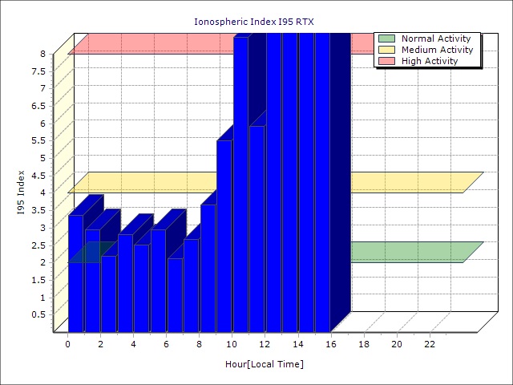The width and height of the screenshot is (513, 385).
Task: Click the red high activity band at top
Action: 224,43
